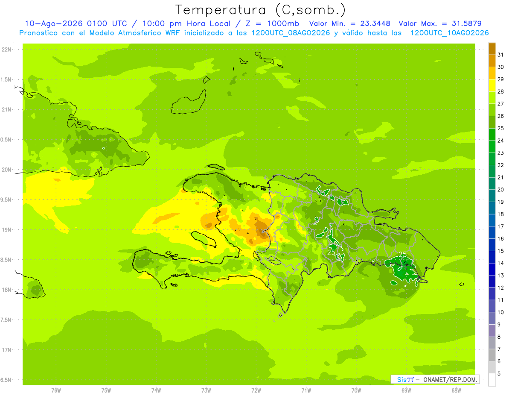Click the dark orange legend band above 31
The height and width of the screenshot is (396, 512).
[492, 49]
